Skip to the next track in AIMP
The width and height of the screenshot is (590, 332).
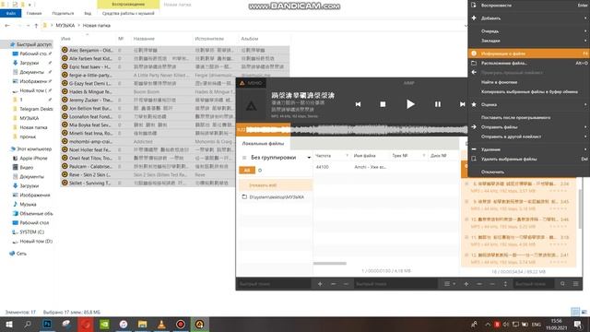pyautogui.click(x=463, y=104)
